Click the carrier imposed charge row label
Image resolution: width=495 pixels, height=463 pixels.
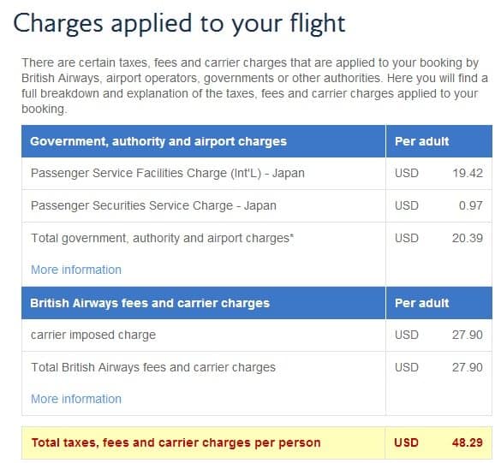pos(93,335)
